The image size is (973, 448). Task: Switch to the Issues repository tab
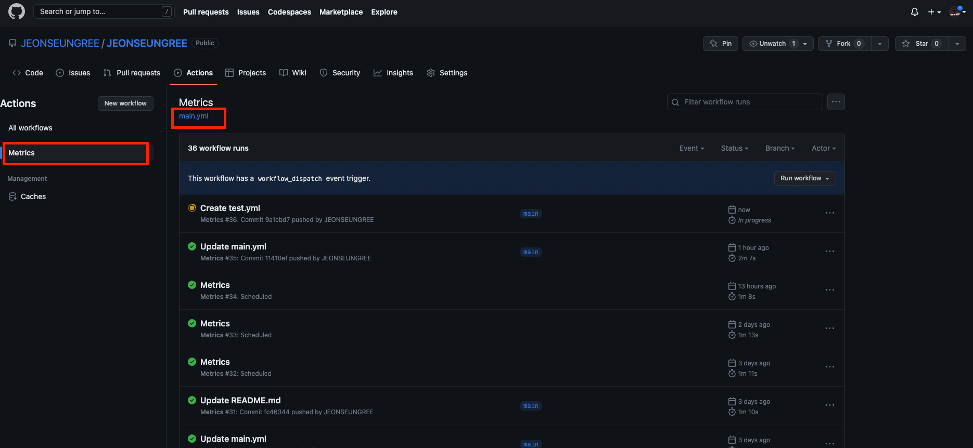[x=73, y=73]
